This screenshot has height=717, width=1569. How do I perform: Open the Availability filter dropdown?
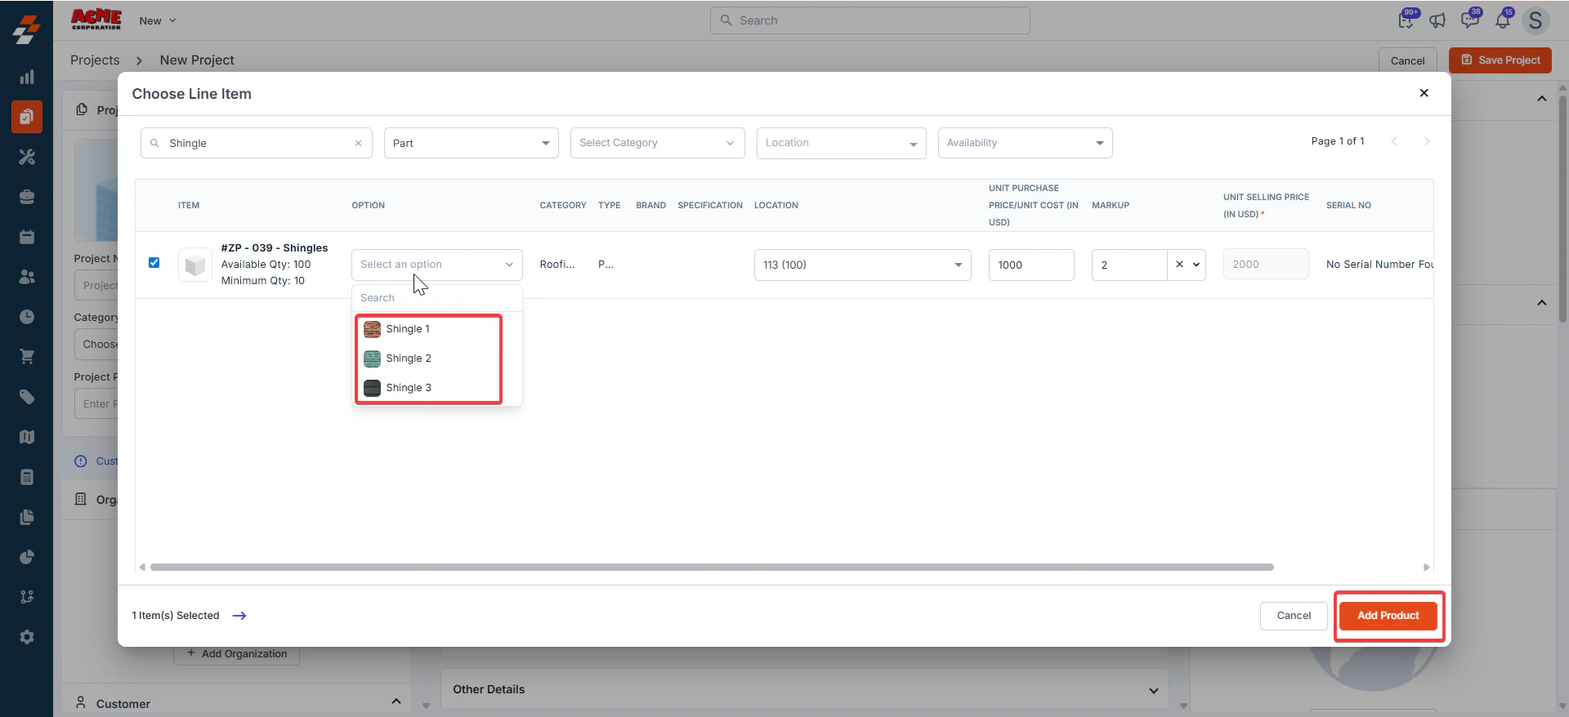1026,143
